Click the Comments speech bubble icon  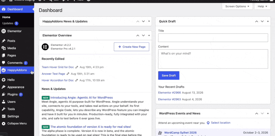(3, 63)
